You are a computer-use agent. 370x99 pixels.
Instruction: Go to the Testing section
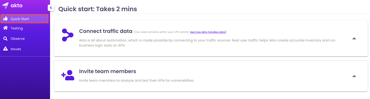point(17,28)
